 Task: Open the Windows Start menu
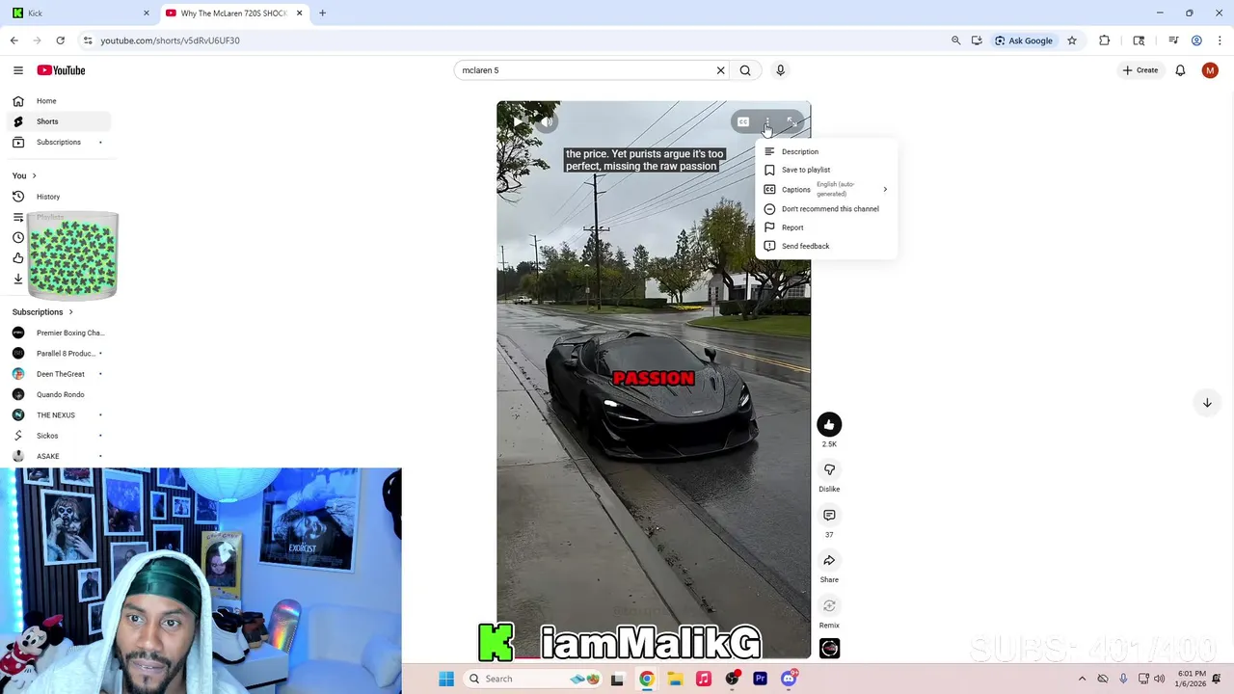click(x=446, y=679)
